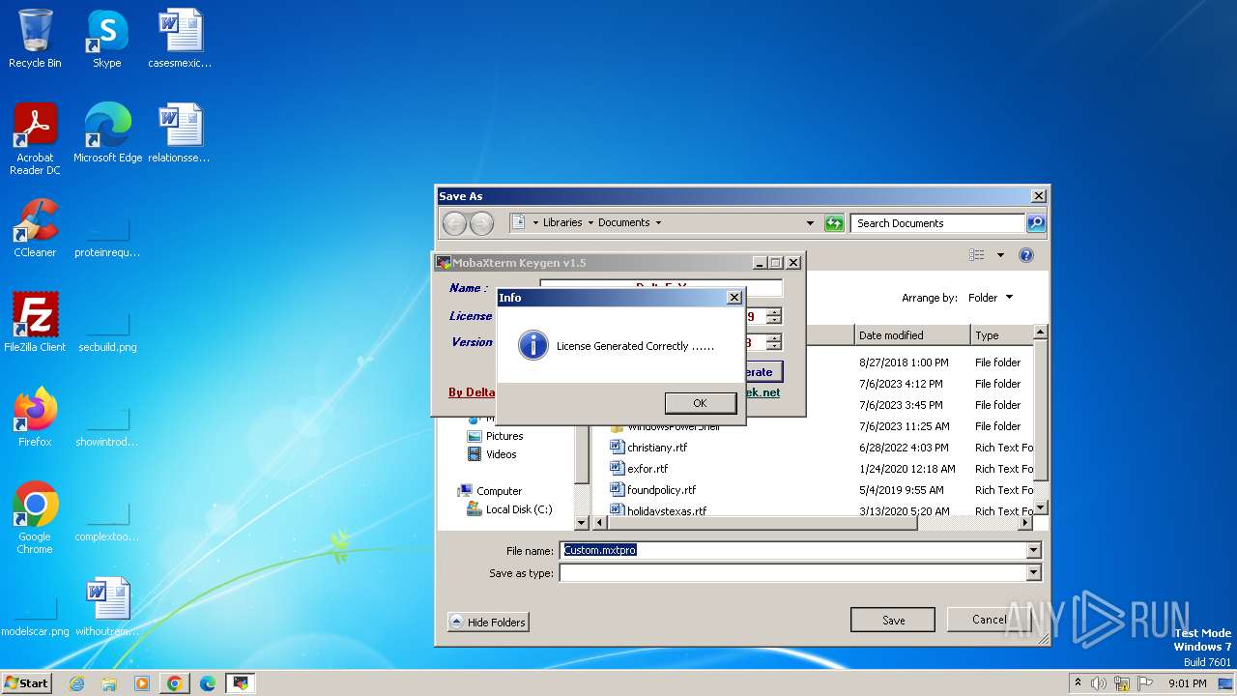Click the volume speaker tray icon
This screenshot has height=696, width=1237.
coord(1099,683)
